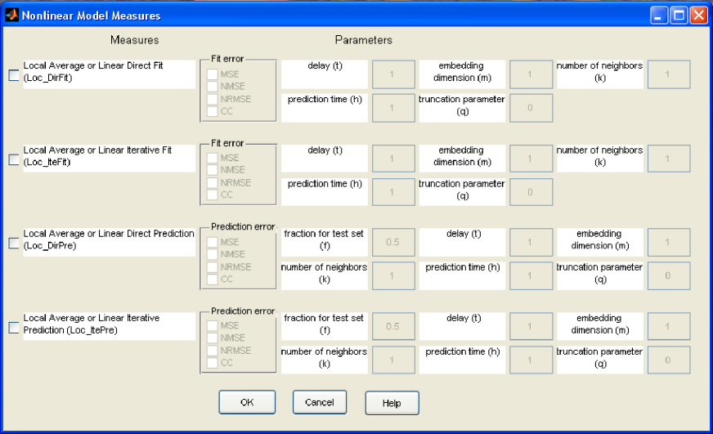This screenshot has width=713, height=434.
Task: Check NMSE under Loc_DirFit Fit error
Action: tap(212, 87)
